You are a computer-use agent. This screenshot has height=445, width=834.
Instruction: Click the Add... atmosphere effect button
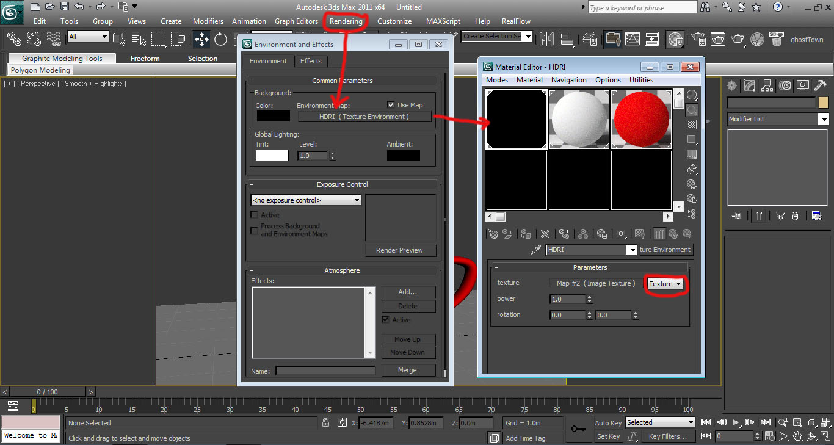coord(407,292)
